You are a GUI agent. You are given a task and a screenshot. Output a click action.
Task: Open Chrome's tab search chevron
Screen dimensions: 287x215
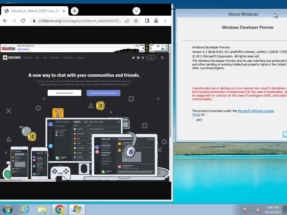[136, 11]
